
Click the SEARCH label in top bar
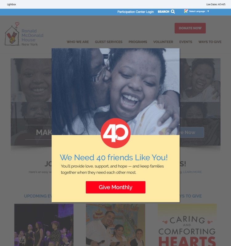pos(163,12)
